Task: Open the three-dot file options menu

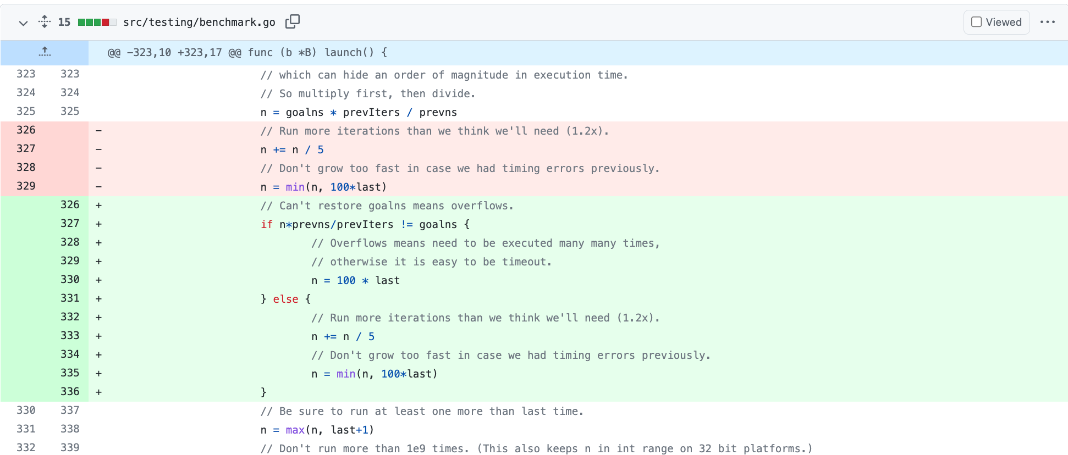Action: (x=1047, y=22)
